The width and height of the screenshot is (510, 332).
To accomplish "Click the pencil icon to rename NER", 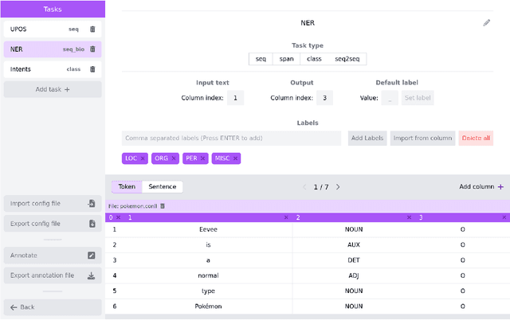I will (x=487, y=23).
